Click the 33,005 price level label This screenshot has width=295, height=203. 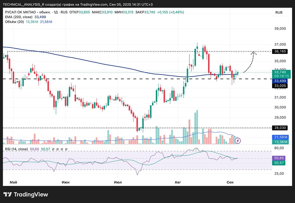[280, 86]
